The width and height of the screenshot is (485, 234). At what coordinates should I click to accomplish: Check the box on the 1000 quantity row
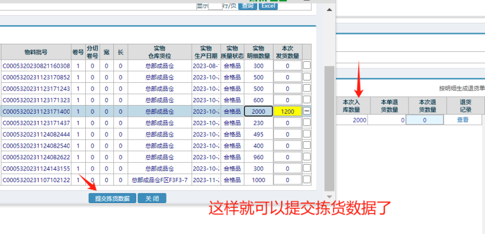coord(307,180)
